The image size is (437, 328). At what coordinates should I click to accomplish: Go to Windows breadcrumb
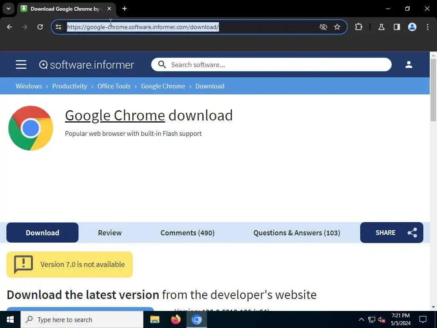coord(29,86)
